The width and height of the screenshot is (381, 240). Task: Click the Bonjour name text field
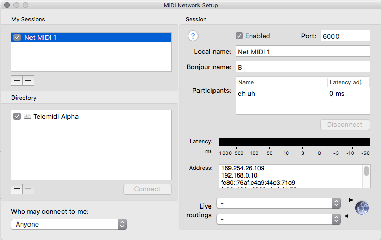(x=302, y=67)
